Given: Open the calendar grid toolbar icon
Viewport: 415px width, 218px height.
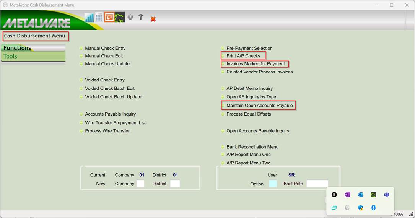Looking at the screenshot, I should (99, 18).
